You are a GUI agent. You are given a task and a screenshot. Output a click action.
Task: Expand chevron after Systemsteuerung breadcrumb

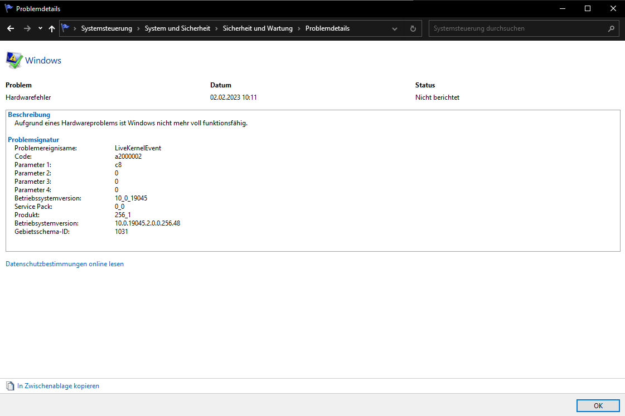(138, 28)
